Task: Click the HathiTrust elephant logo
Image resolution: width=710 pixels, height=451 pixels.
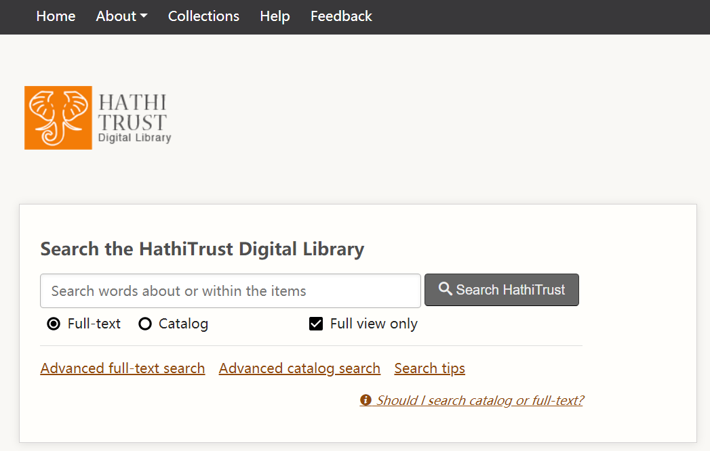Action: pyautogui.click(x=58, y=117)
